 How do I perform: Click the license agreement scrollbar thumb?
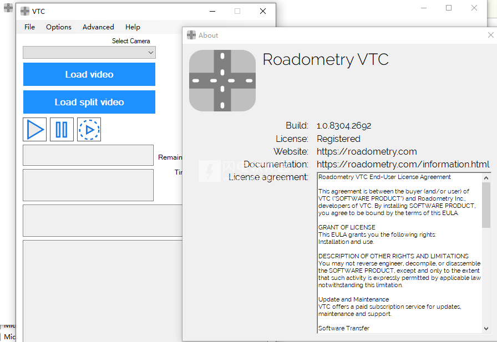click(x=486, y=205)
